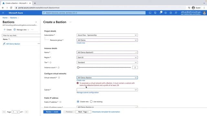Click Download a template for automation
This screenshot has width=207, height=116.
tap(106, 112)
